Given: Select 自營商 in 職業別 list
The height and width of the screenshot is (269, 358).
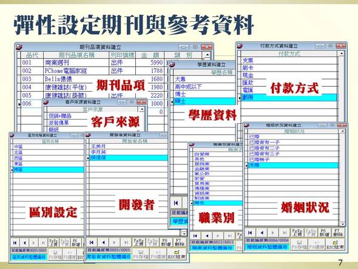Looking at the screenshot, I should pos(218,154).
